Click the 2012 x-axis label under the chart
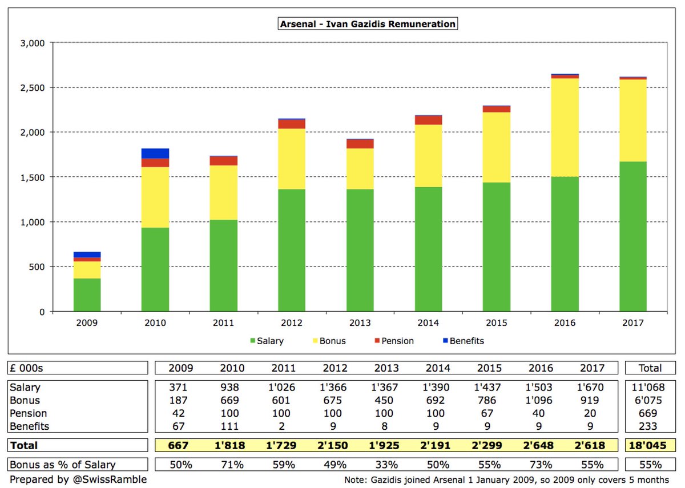Viewport: 685px width, 488px height. [292, 322]
